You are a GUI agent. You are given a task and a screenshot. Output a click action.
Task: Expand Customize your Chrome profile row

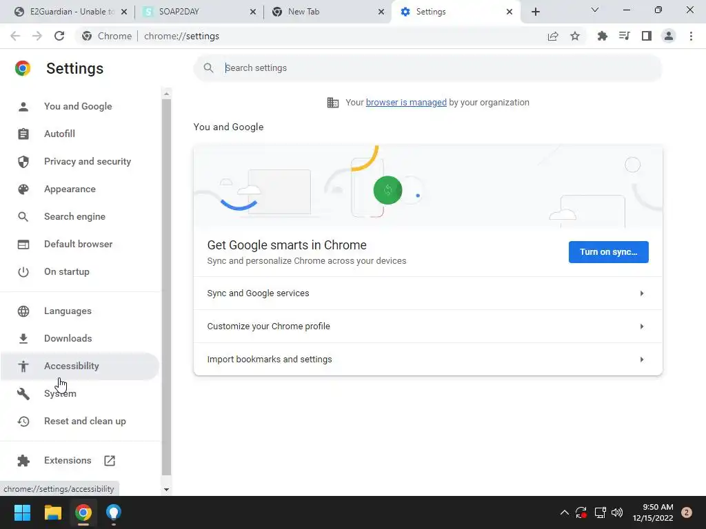click(x=427, y=326)
